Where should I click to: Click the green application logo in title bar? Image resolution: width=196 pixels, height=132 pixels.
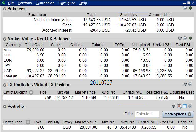(3, 3)
